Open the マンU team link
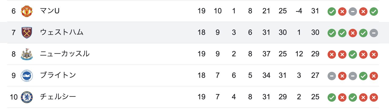This screenshot has height=109, width=389. [x=50, y=11]
